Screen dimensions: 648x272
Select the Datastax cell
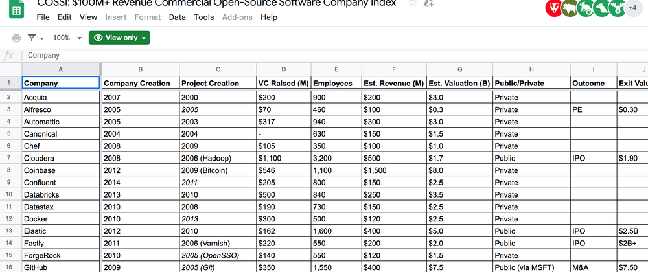(x=61, y=207)
